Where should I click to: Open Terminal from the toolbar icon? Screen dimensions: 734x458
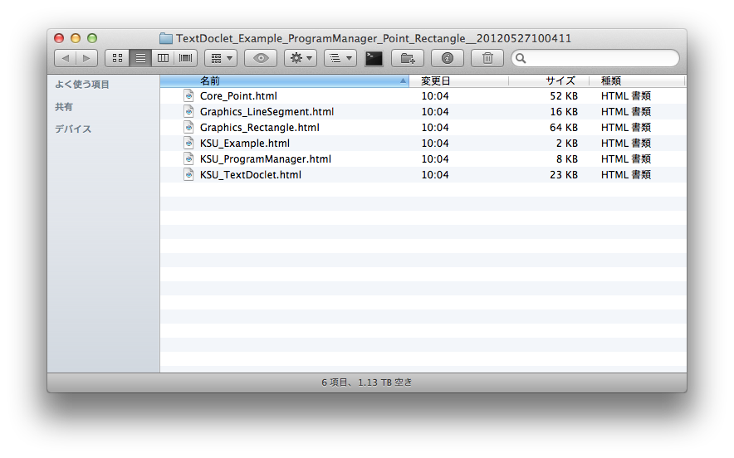(374, 58)
